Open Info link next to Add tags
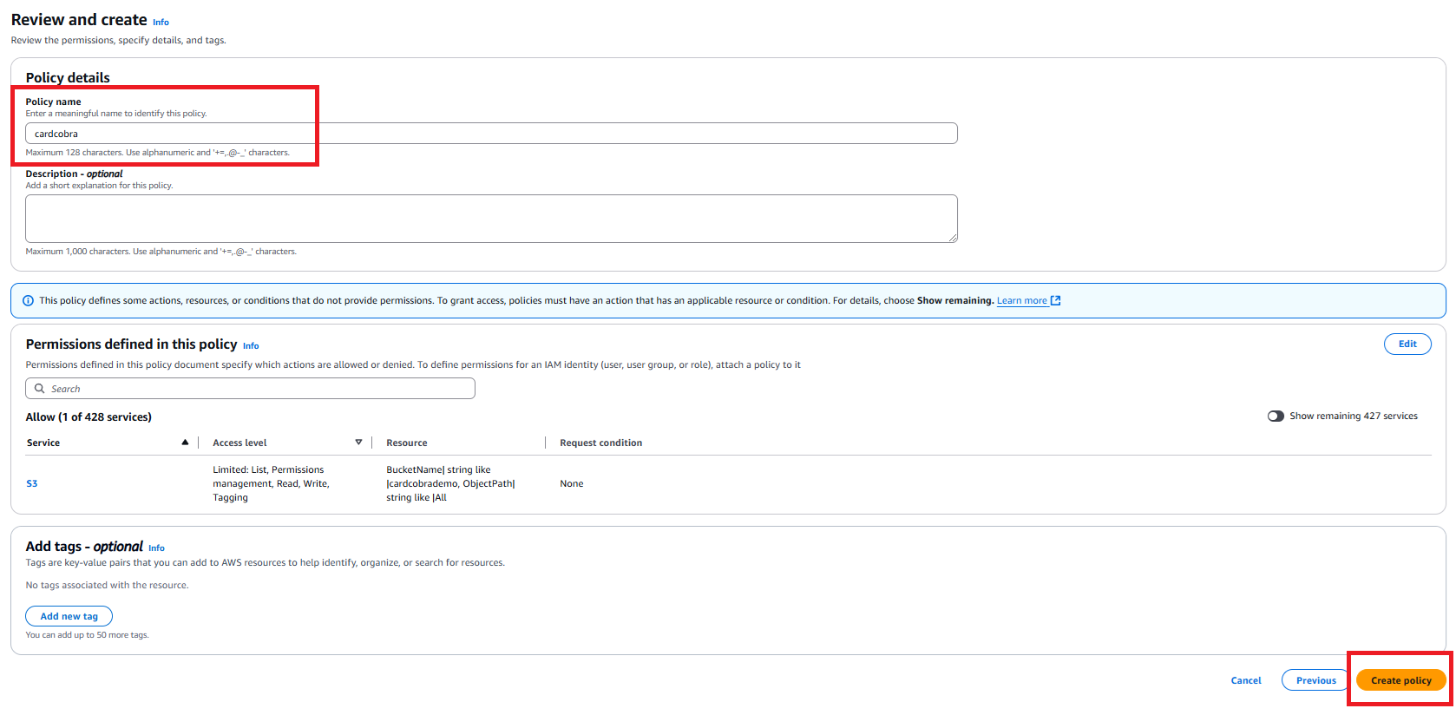Image resolution: width=1456 pixels, height=715 pixels. (156, 548)
